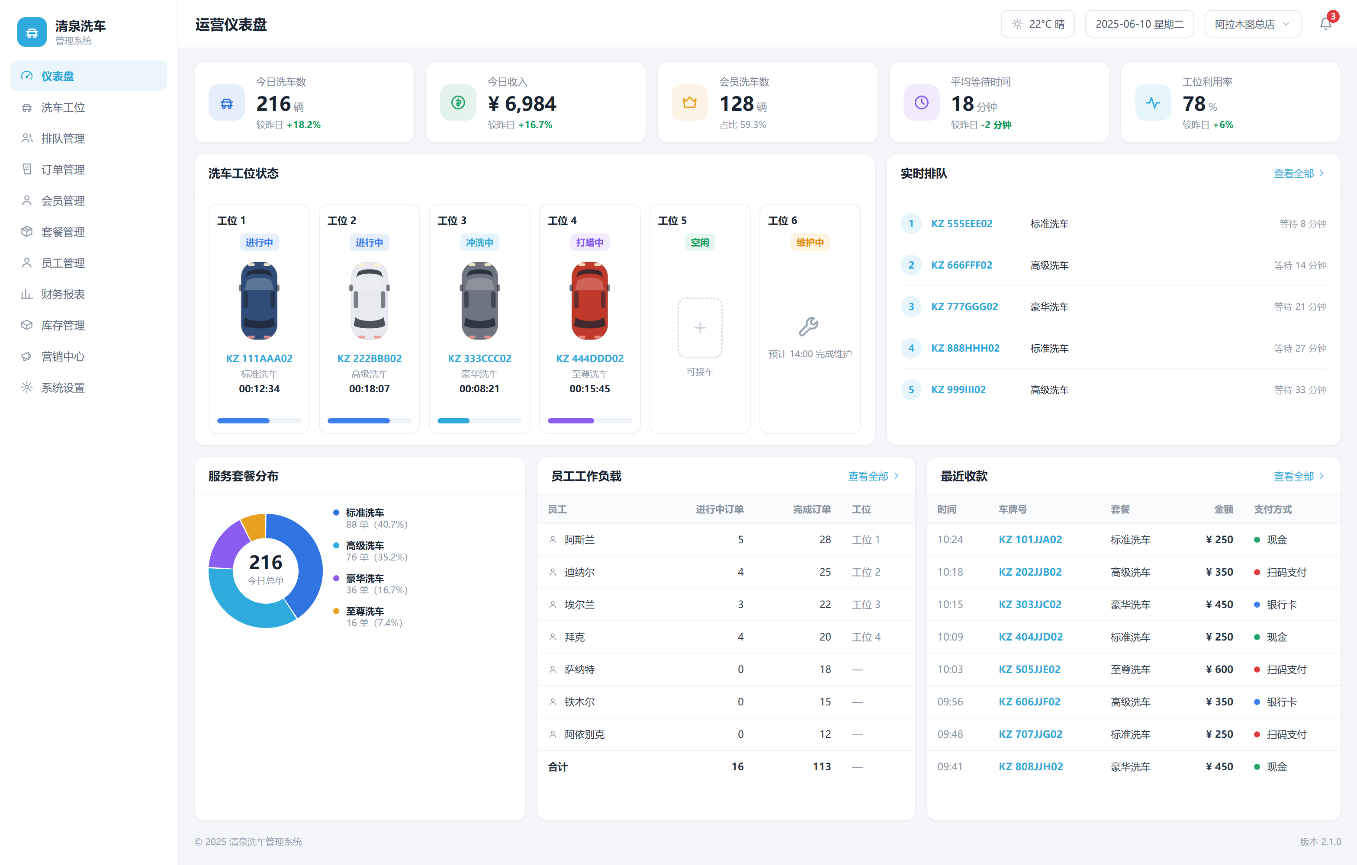This screenshot has height=865, width=1357.
Task: Open 查看全部 link in 最近收款
Action: (x=1299, y=476)
